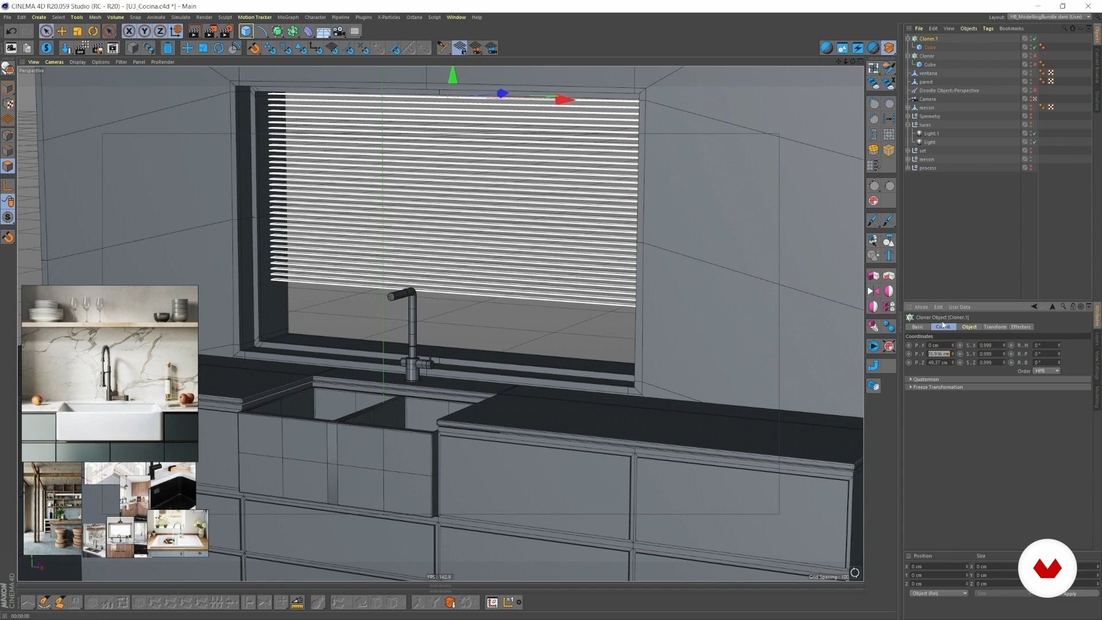1102x620 pixels.
Task: Open the Simulate menu
Action: (x=181, y=17)
